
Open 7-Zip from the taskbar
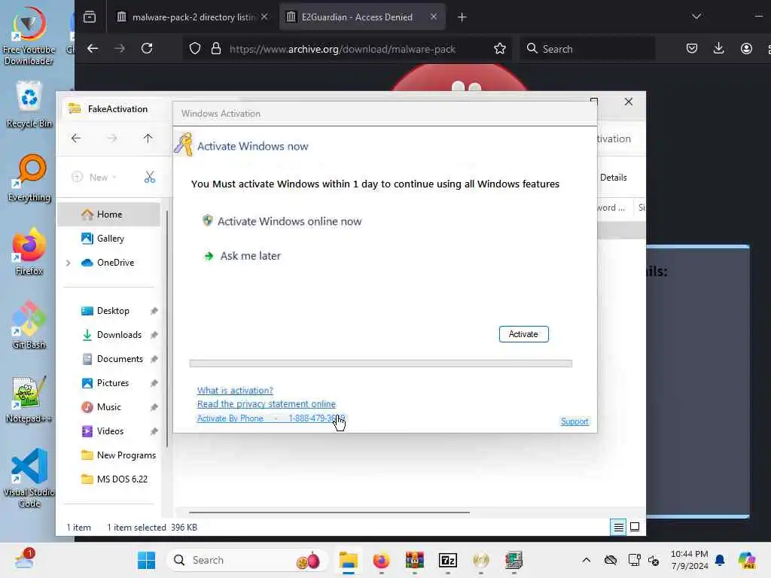coord(447,560)
